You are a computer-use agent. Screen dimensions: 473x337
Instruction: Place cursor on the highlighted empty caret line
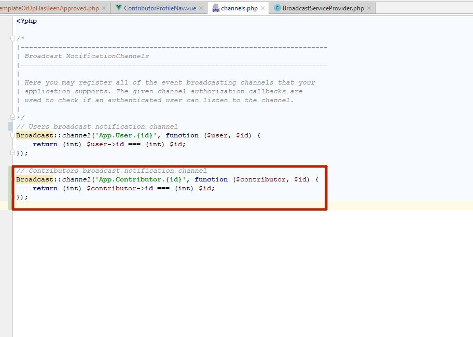[x=243, y=206]
